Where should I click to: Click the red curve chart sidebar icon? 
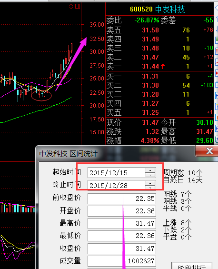tap(217, 62)
